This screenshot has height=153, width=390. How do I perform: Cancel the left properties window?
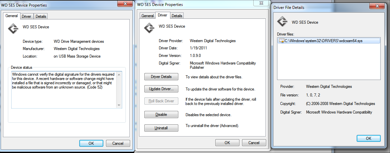click(x=118, y=143)
